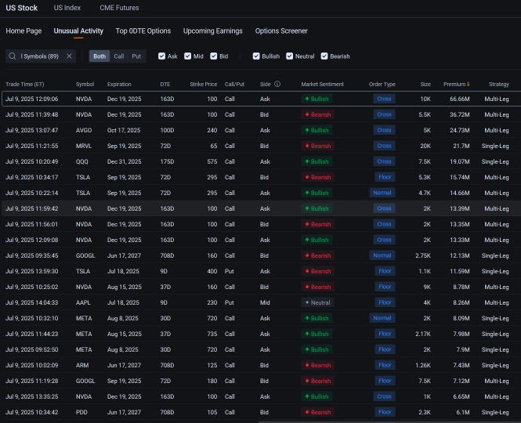Click 7.43M premium in ARM row
This screenshot has height=423, width=521.
(x=461, y=365)
